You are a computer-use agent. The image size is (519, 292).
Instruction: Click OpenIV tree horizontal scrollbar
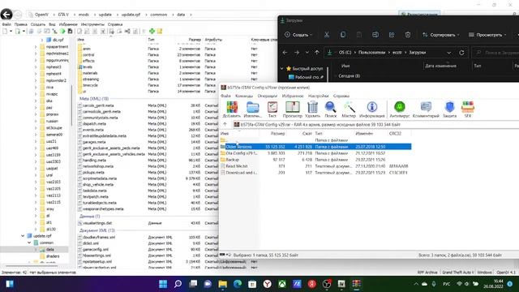pyautogui.click(x=32, y=265)
